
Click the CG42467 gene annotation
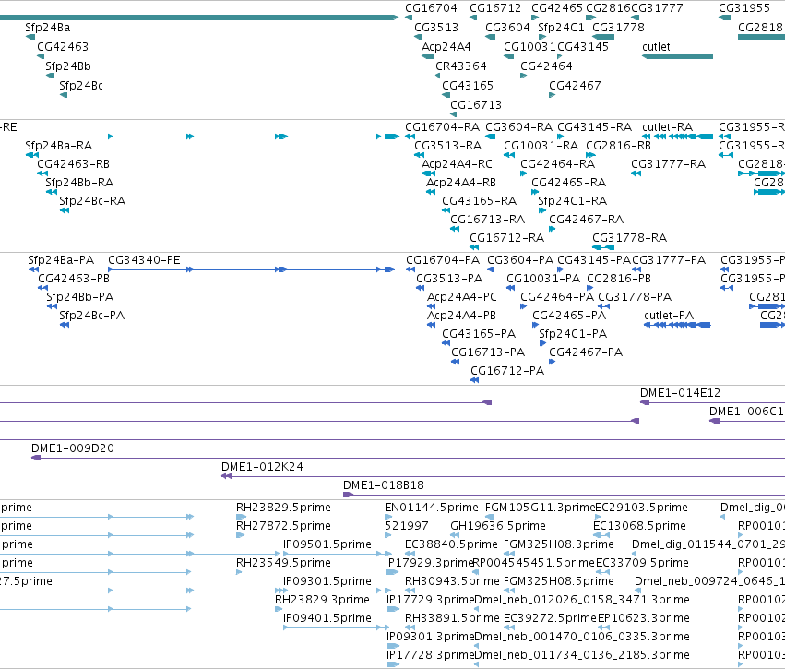[x=575, y=86]
